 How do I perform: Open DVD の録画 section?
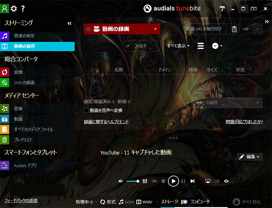tap(37, 83)
